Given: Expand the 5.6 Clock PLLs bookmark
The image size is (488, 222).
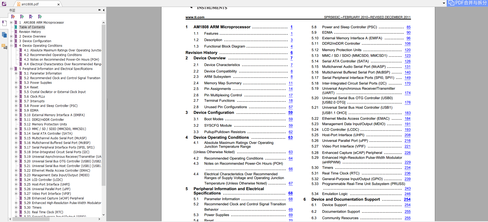Looking at the screenshot, I should [16, 97].
